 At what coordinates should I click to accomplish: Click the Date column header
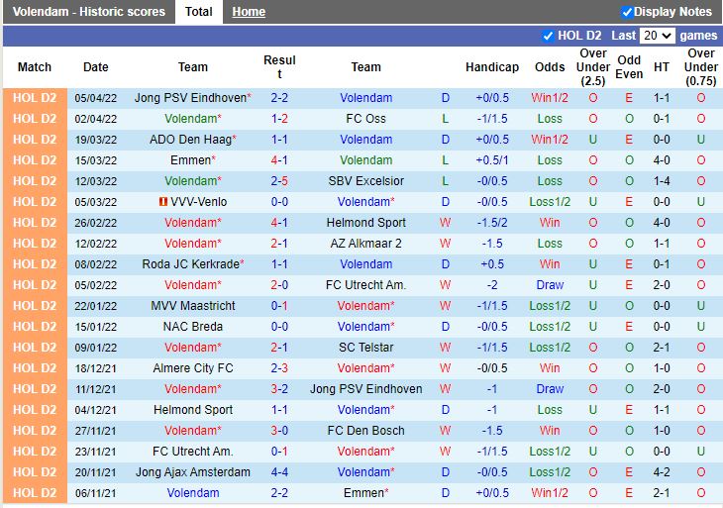96,67
